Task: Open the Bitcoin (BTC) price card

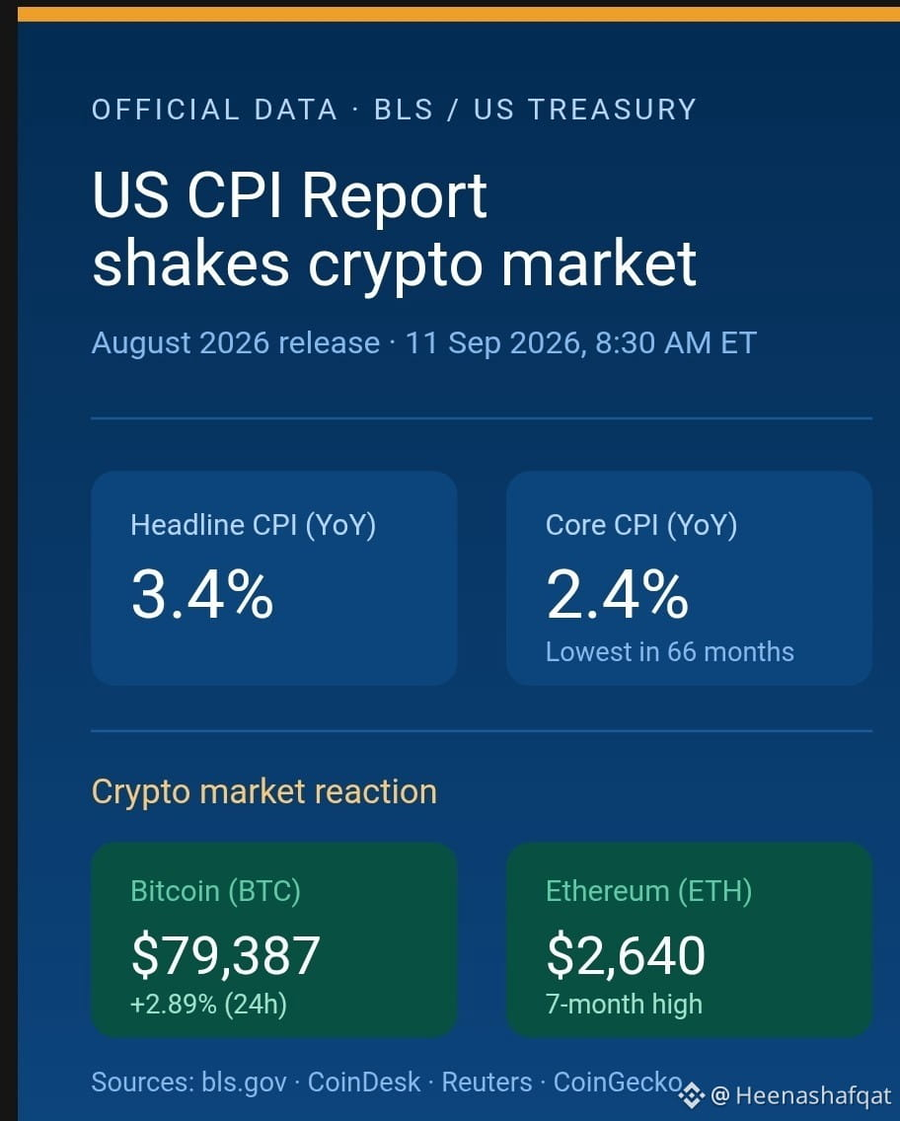Action: [x=273, y=939]
